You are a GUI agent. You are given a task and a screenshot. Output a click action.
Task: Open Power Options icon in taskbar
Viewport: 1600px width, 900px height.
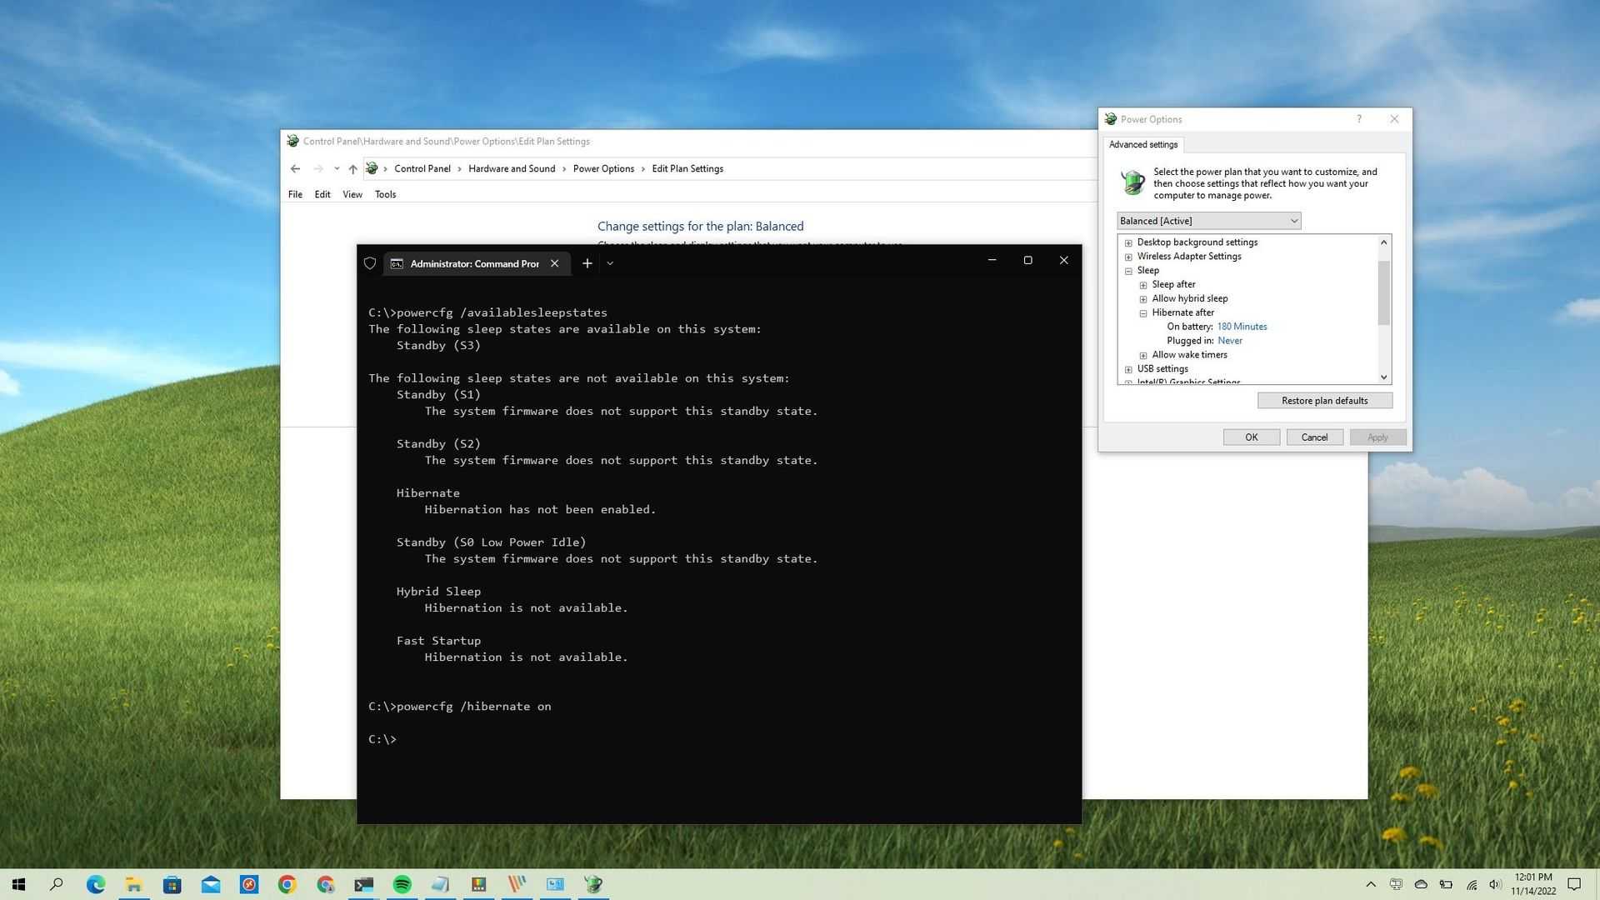(593, 884)
